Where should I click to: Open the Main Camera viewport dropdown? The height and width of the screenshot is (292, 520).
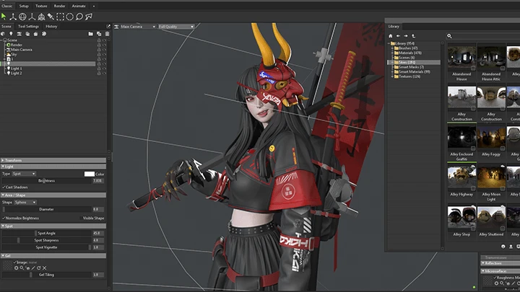(x=138, y=27)
